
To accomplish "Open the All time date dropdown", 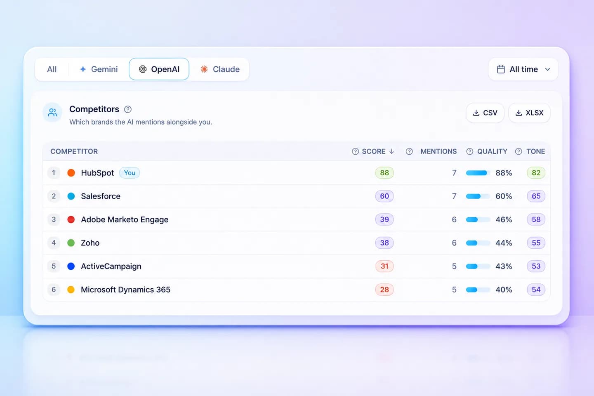I will [x=523, y=69].
